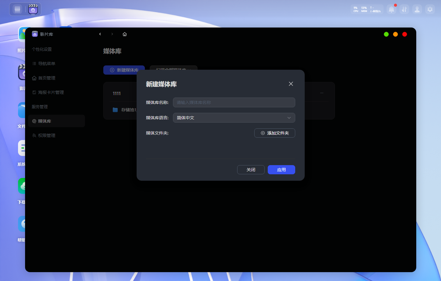Click the 媒体文件夹: label
Viewport: 441px width, 281px height.
[157, 133]
